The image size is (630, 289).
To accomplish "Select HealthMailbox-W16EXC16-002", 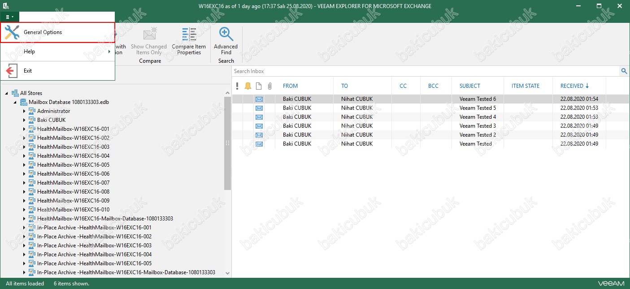I will click(x=73, y=138).
